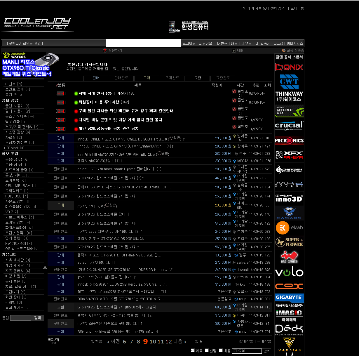Check the 내용 search checkbox

pyautogui.click(x=221, y=350)
